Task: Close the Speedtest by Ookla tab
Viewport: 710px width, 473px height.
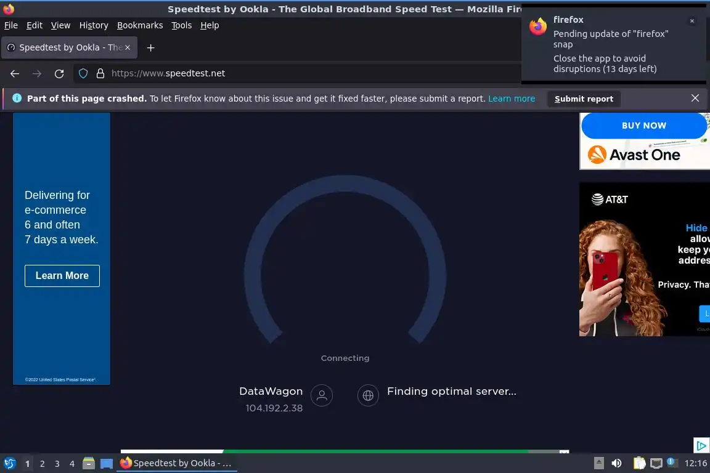Action: [128, 47]
